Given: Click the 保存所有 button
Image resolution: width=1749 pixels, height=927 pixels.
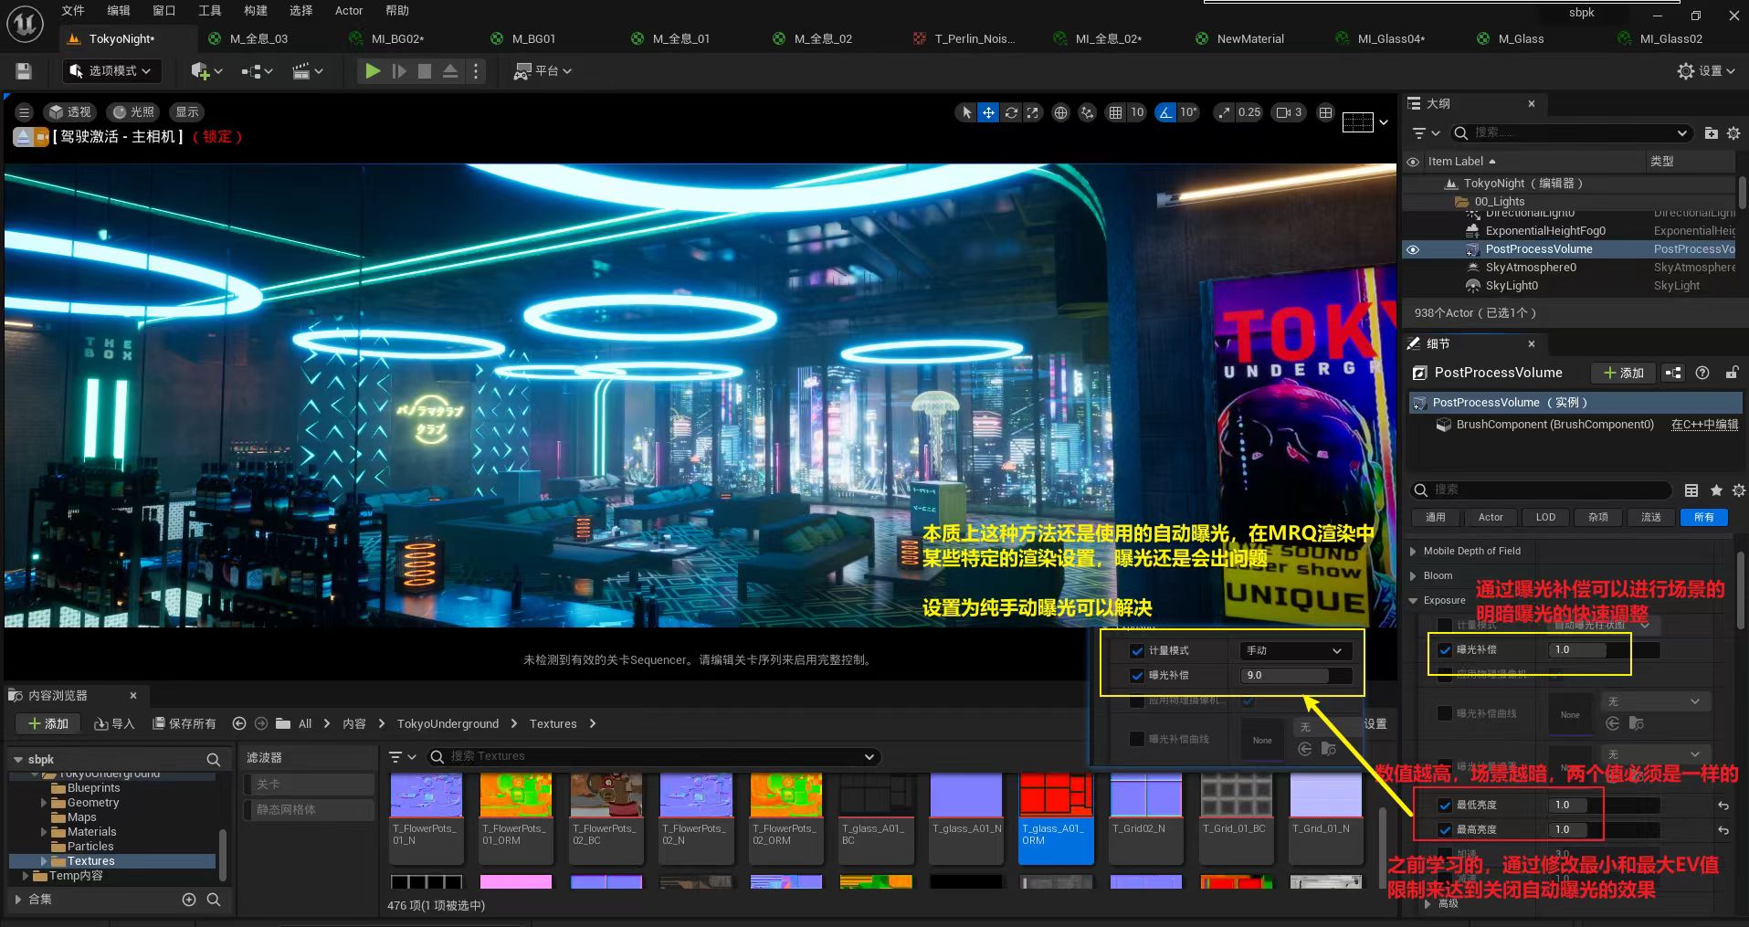Looking at the screenshot, I should (x=184, y=723).
